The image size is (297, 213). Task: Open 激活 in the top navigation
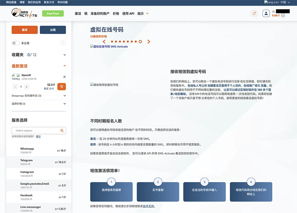pos(78,13)
